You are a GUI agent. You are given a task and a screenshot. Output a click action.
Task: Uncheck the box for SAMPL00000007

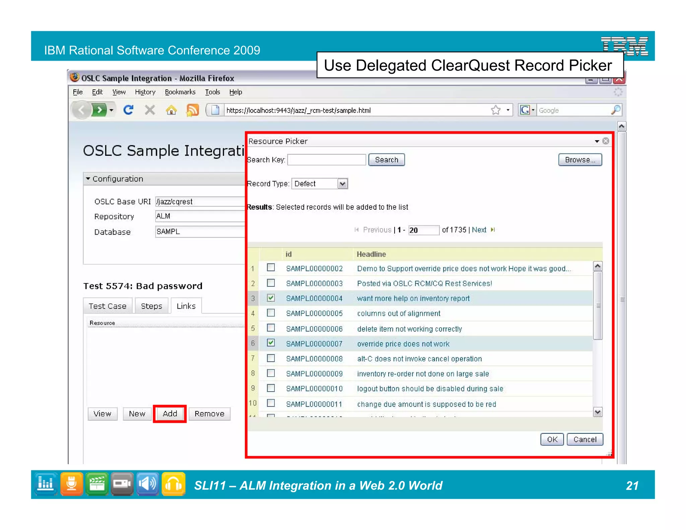(x=271, y=343)
